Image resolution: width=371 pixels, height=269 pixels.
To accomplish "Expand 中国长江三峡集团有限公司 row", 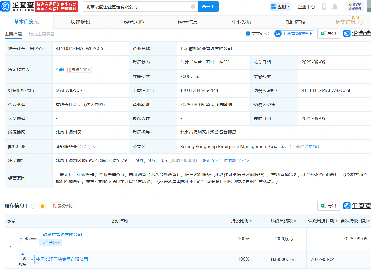I will click(x=32, y=259).
